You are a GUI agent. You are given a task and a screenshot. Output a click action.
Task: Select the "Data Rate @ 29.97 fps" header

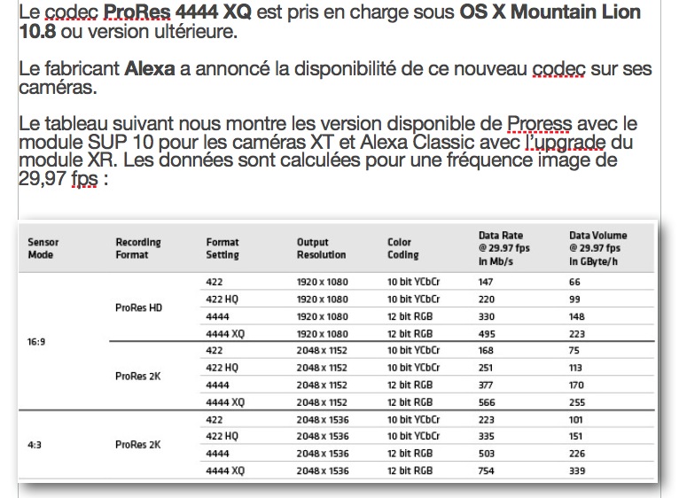504,248
